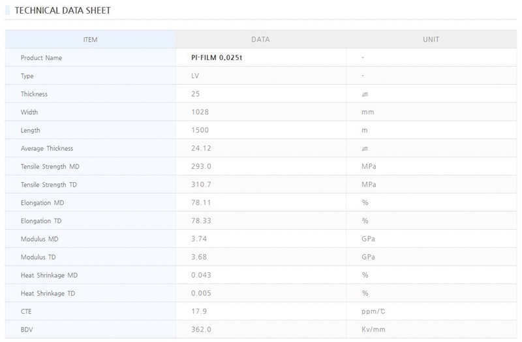Viewport: 522px width, 342px height.
Task: Select the UNIT column header
Action: (431, 40)
